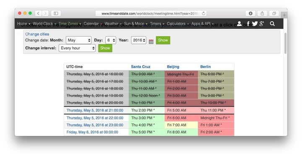Open the Twitter bird icon

click(x=255, y=24)
